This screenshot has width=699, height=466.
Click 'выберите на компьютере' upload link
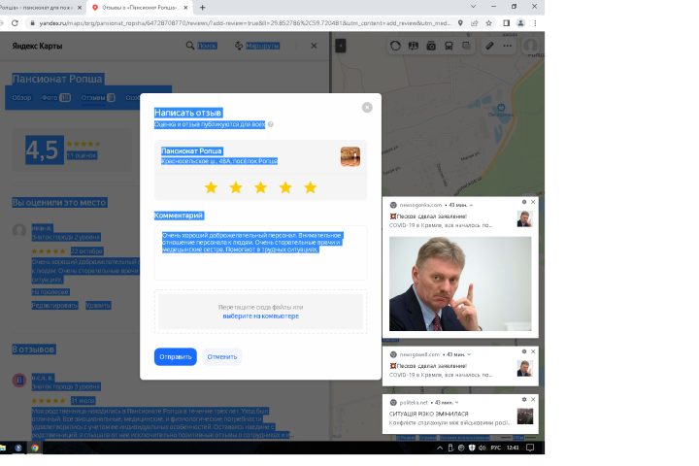tap(261, 316)
